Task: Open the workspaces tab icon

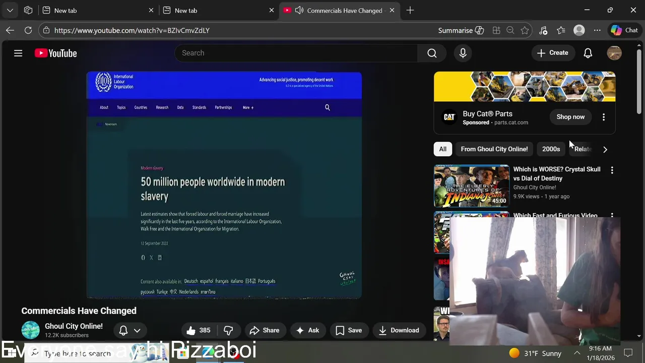Action: click(28, 10)
